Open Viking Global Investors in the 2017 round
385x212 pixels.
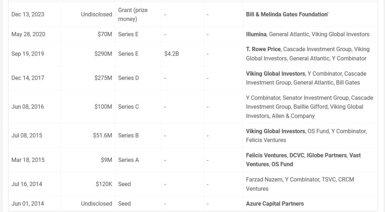pyautogui.click(x=275, y=74)
